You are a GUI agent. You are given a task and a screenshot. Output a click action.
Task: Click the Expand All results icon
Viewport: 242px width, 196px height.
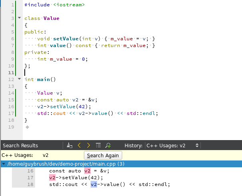pyautogui.click(x=98, y=146)
